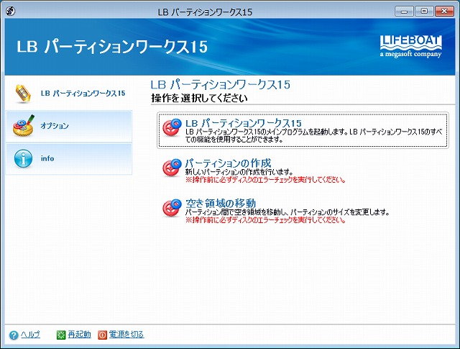This screenshot has height=349, width=460.
Task: Maximize the window
Action: 424,12
